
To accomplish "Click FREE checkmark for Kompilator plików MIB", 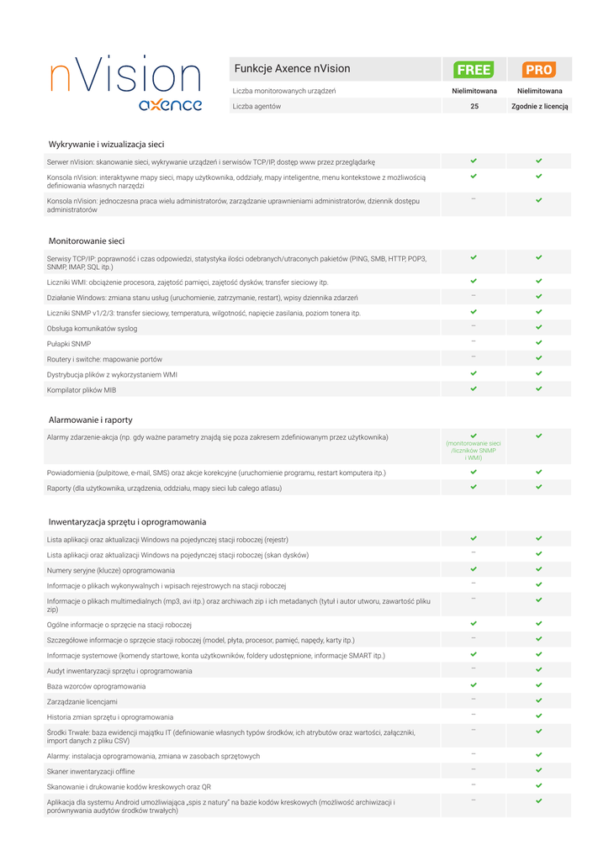I will coord(474,388).
